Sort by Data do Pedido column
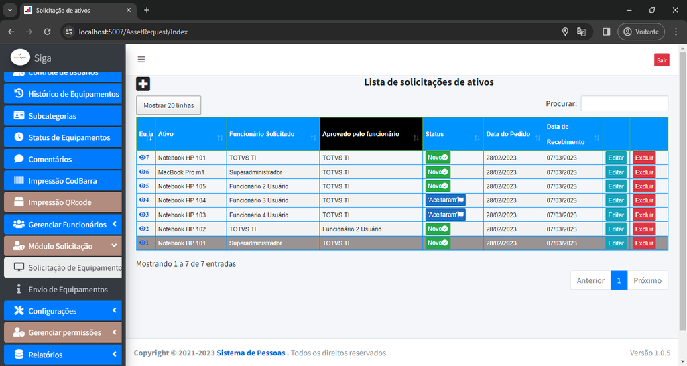687x366 pixels. (x=513, y=134)
